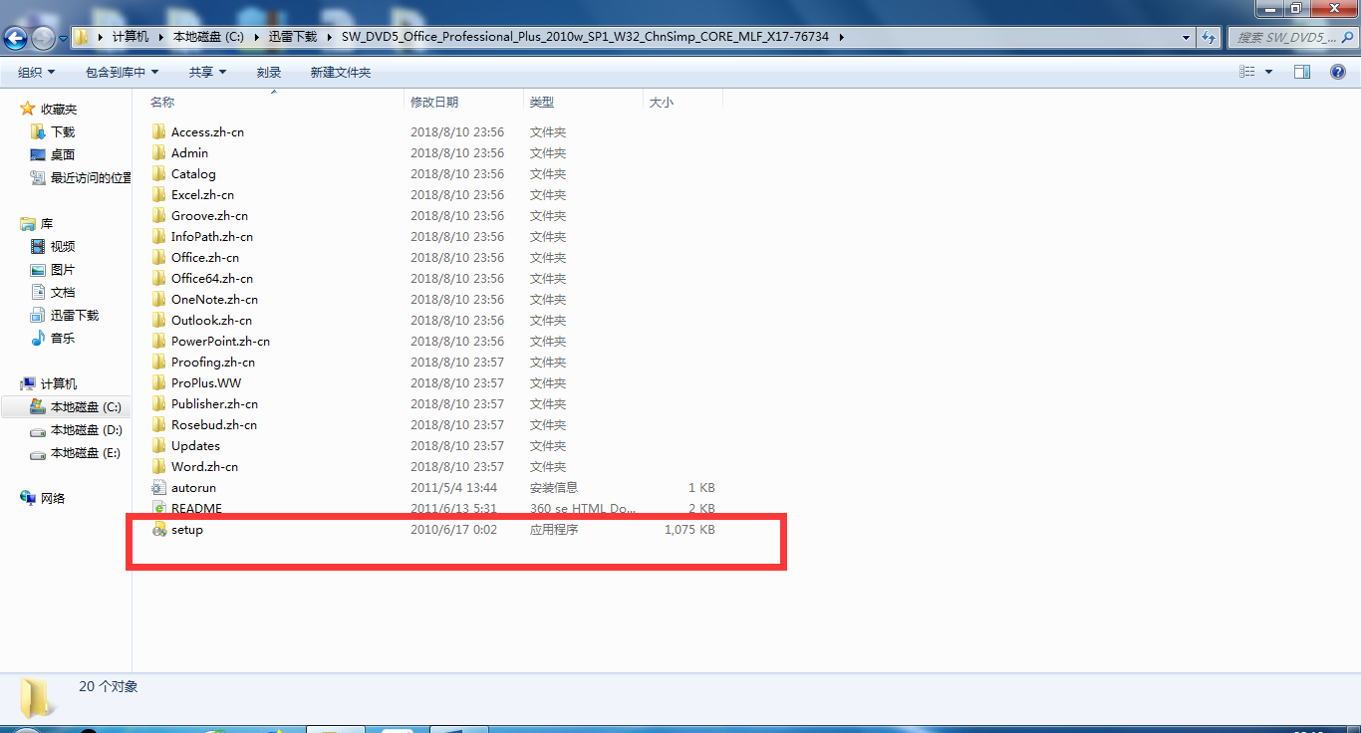Open the address bar history dropdown arrow

[x=1186, y=37]
